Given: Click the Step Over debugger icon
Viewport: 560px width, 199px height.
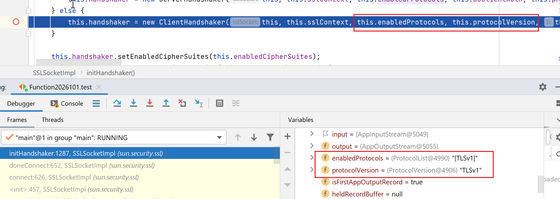Looking at the screenshot, I should tap(117, 103).
